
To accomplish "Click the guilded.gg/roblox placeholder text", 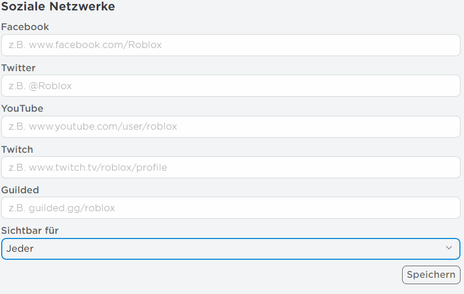I will point(72,208).
